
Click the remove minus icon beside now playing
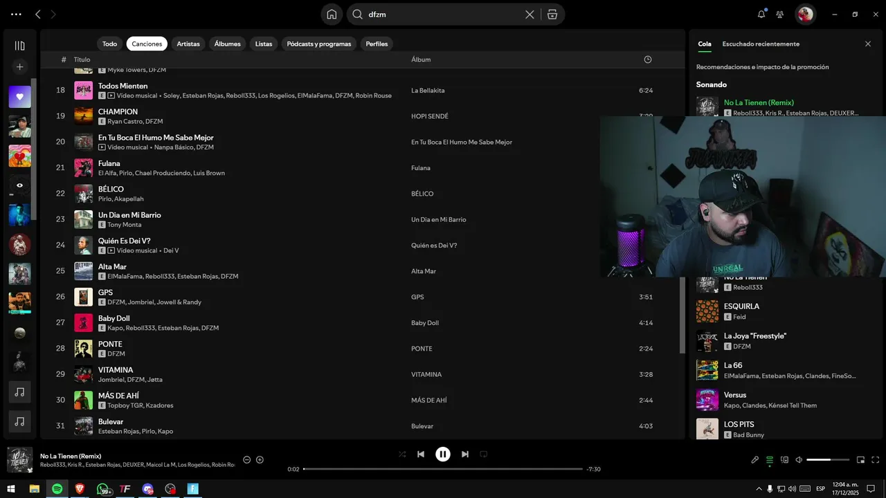246,460
